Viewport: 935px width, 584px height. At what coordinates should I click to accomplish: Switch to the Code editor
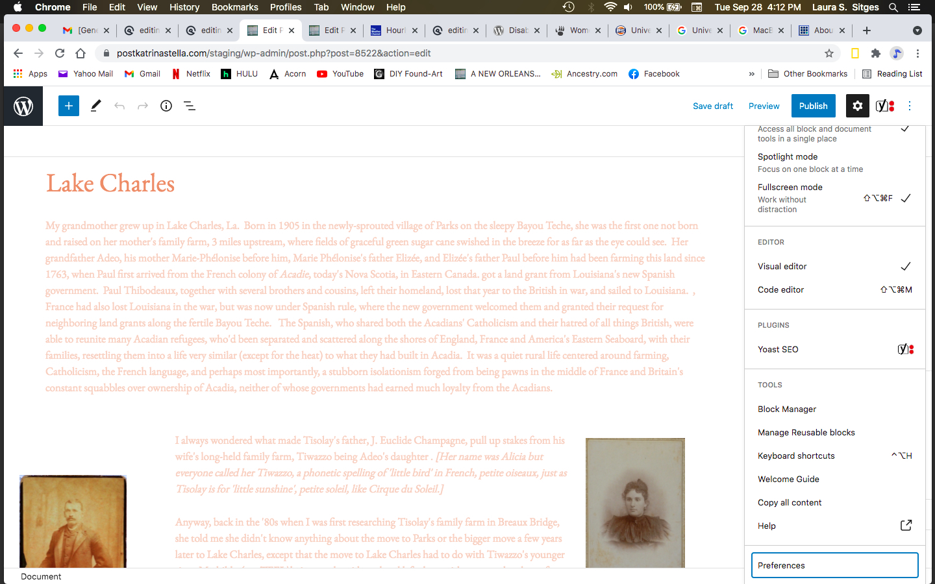tap(834, 289)
